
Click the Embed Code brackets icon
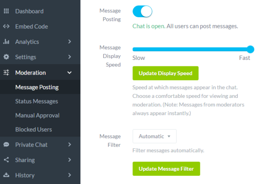tap(6, 26)
